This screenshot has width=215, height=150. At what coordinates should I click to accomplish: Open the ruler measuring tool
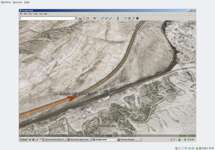118,18
